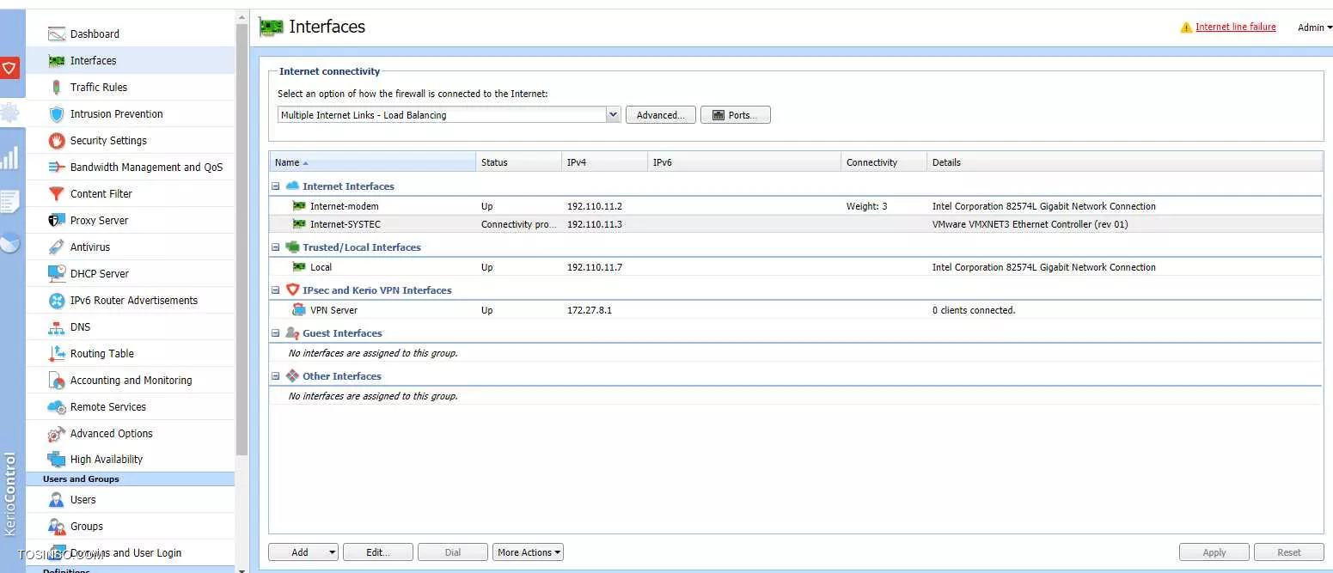This screenshot has height=573, width=1333.
Task: Open the Dashboard icon in sidebar
Action: [x=57, y=34]
